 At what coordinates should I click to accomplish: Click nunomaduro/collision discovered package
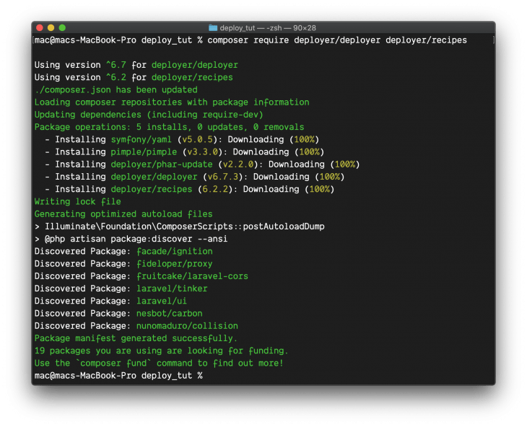187,326
